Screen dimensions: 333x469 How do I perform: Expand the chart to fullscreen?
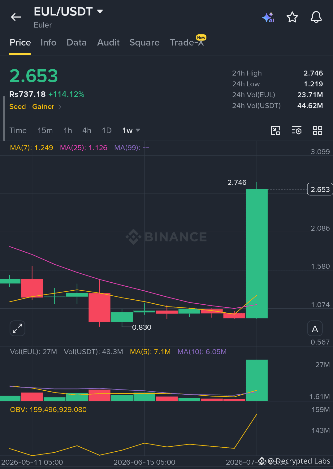click(x=17, y=328)
